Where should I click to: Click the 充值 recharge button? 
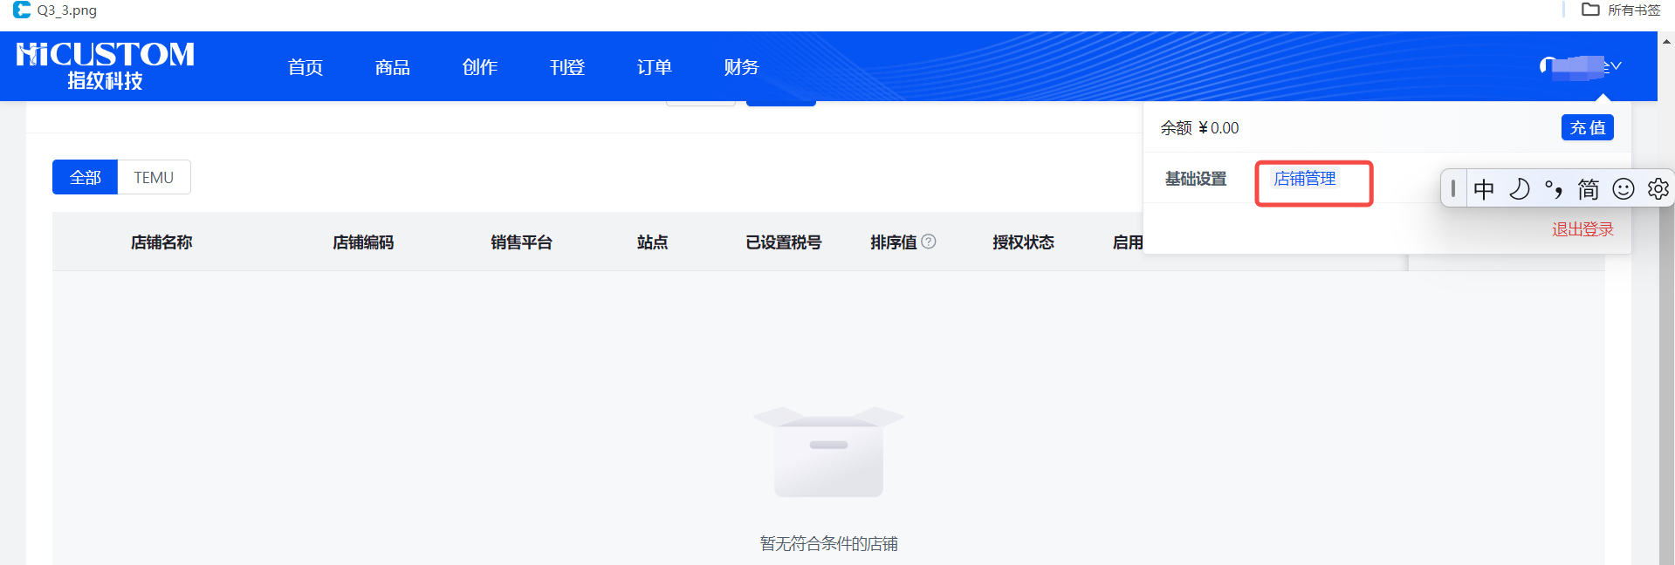tap(1588, 127)
